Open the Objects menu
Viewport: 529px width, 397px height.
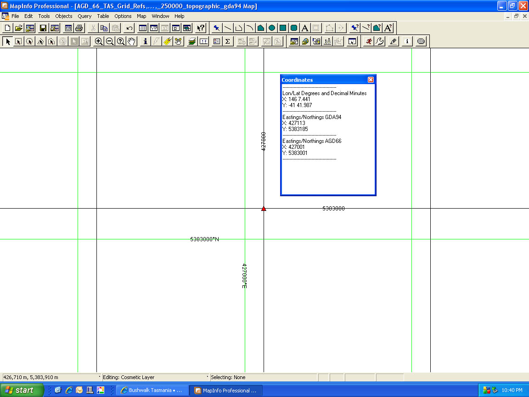pos(64,16)
